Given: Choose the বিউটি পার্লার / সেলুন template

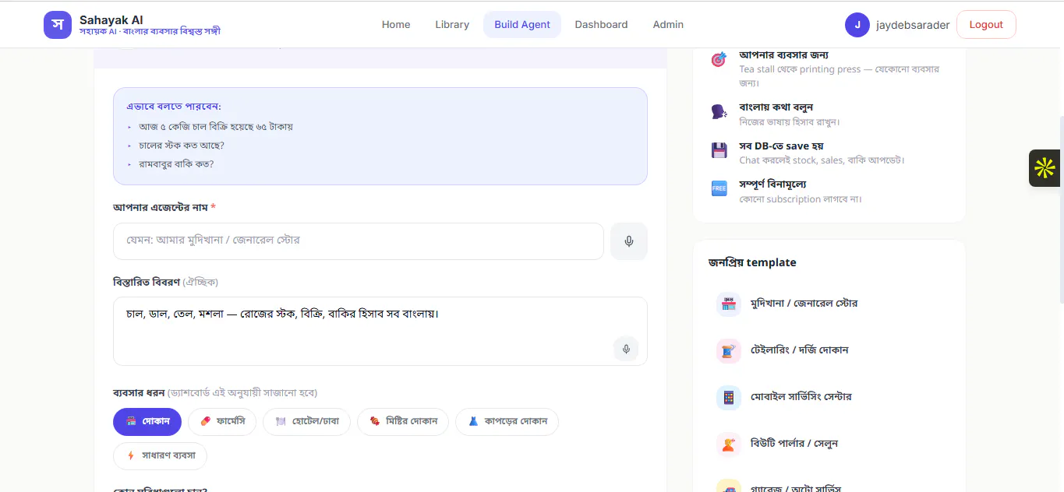Looking at the screenshot, I should [829, 444].
